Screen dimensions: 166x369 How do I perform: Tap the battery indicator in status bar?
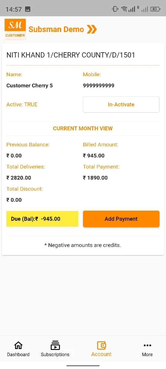[x=155, y=9]
